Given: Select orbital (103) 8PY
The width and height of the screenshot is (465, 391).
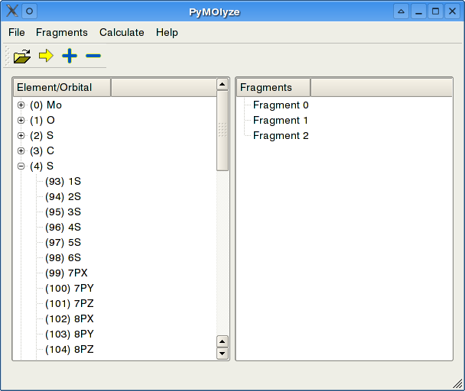Looking at the screenshot, I should point(70,334).
